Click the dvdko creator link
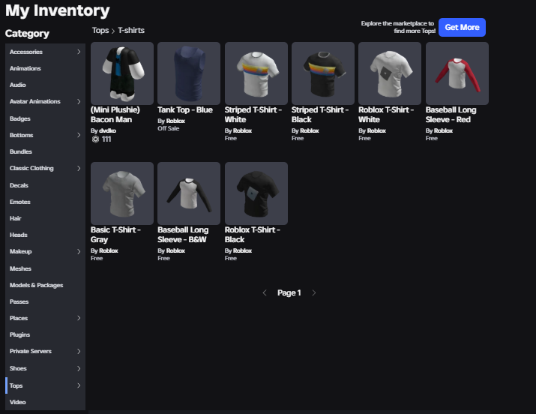The image size is (536, 414). click(x=107, y=130)
